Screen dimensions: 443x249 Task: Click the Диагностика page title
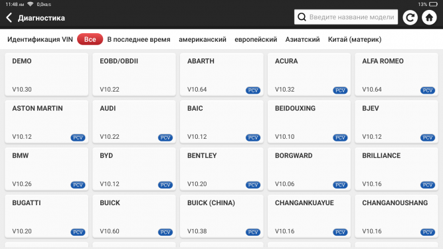[41, 18]
